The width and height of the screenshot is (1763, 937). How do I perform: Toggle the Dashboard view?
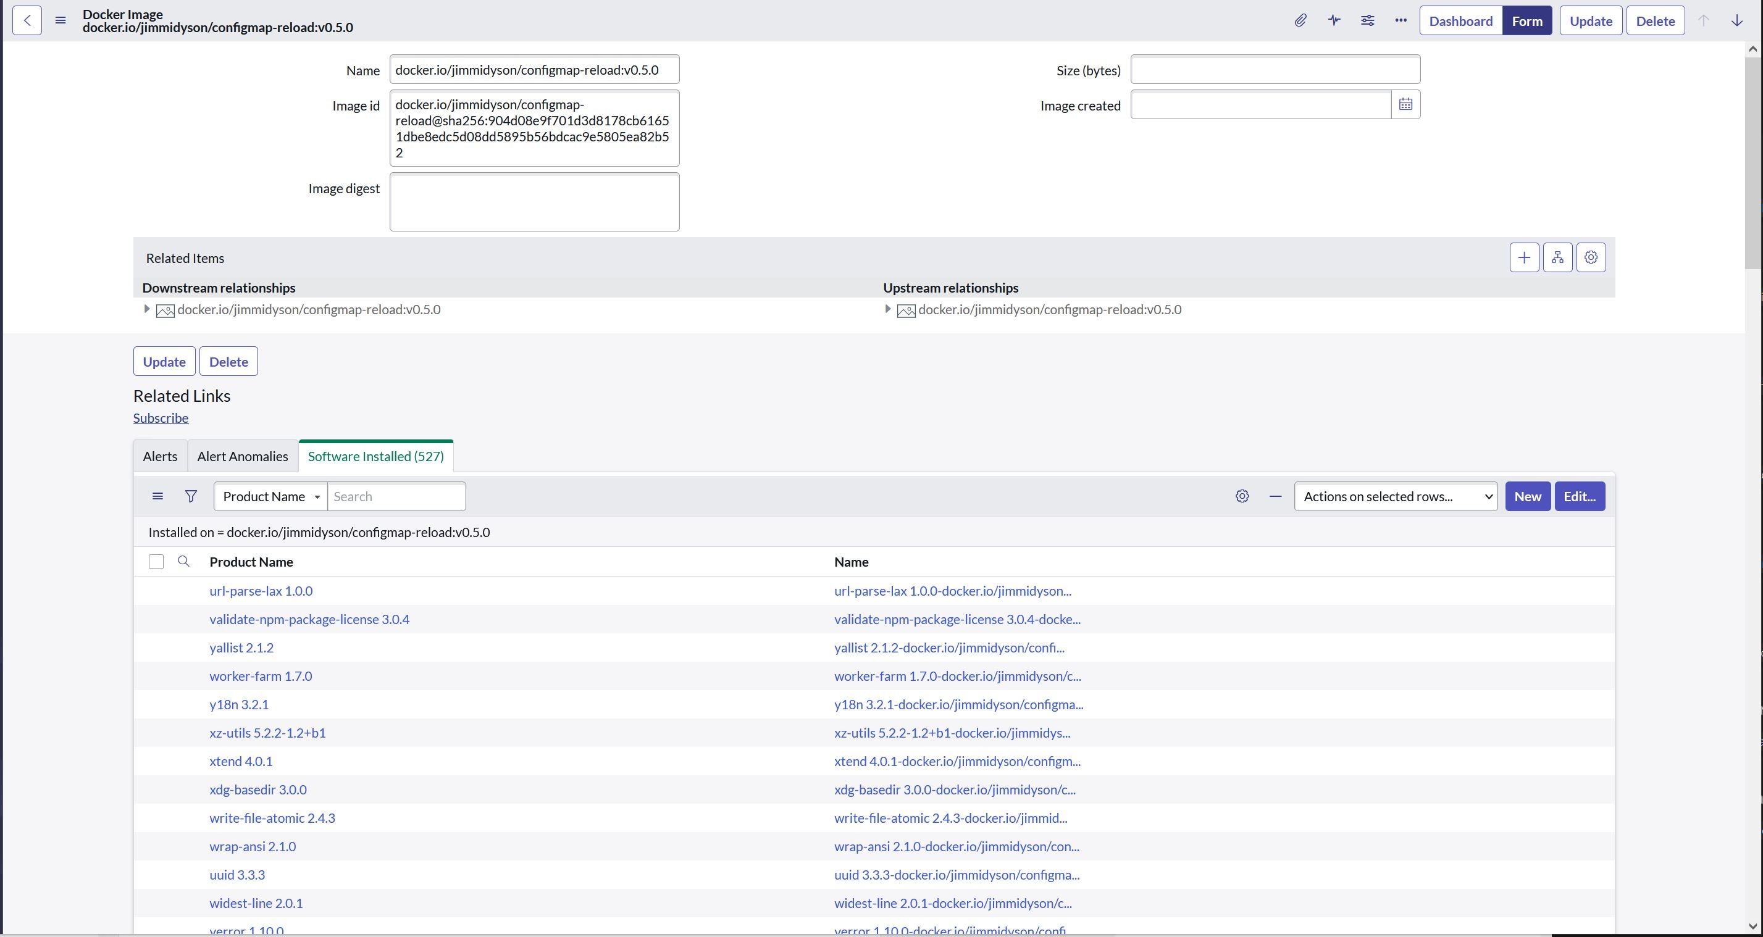coord(1460,20)
